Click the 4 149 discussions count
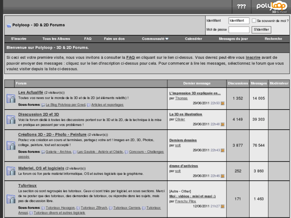Image resolution: width=291 pixels, height=218 pixels. pyautogui.click(x=238, y=120)
